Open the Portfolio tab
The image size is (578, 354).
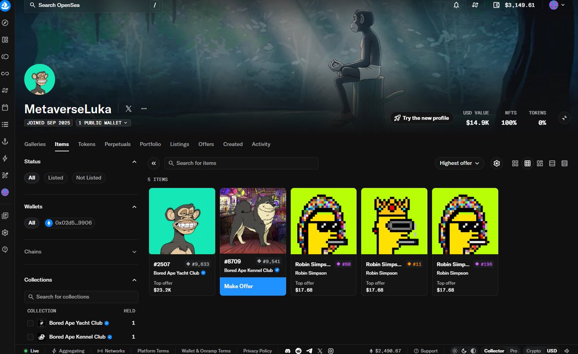150,144
